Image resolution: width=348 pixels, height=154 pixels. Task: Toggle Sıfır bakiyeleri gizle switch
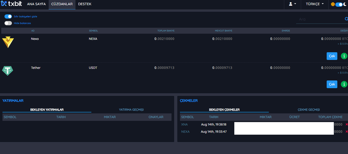8,16
